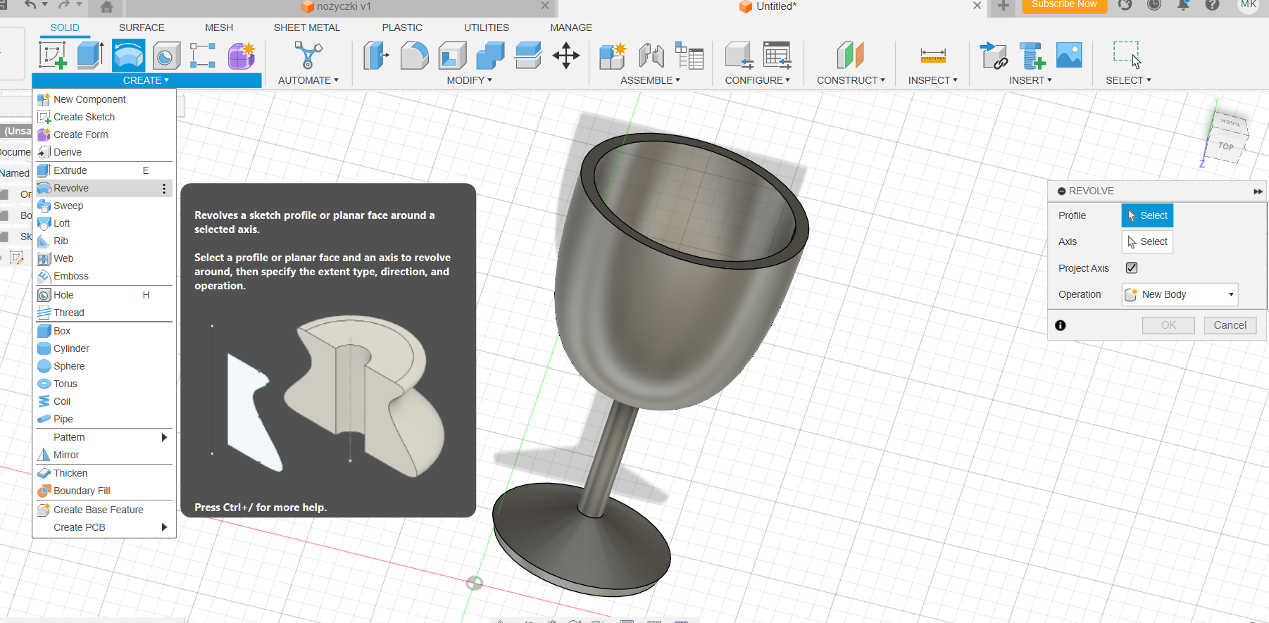Image resolution: width=1269 pixels, height=623 pixels.
Task: Select the Measure inspect icon
Action: point(933,56)
